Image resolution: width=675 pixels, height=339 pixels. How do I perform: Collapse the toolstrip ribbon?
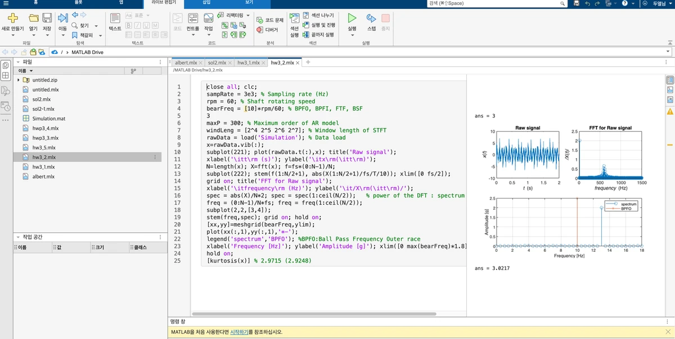point(670,43)
